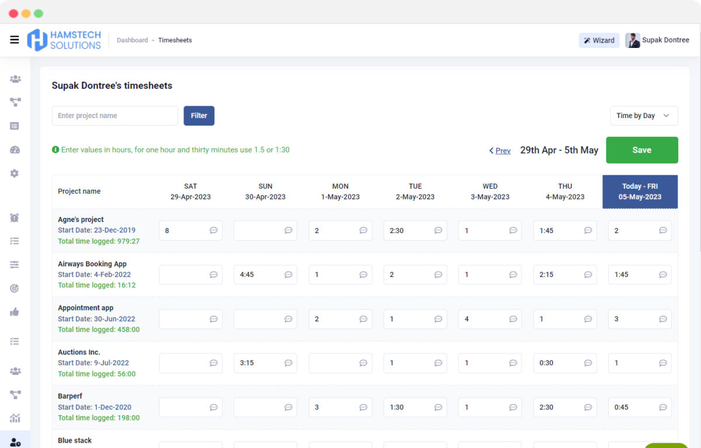Click Total time logged: 979:27 text
Screen dimensions: 701x448
point(99,241)
